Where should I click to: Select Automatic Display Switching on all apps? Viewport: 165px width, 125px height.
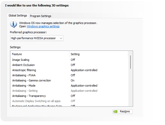coord(36,101)
